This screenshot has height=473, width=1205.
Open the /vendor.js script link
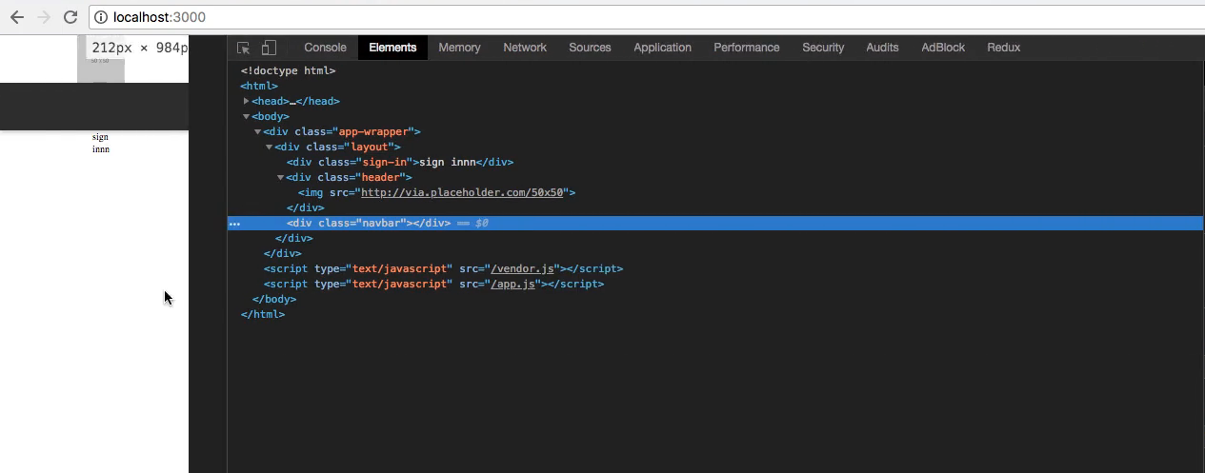click(522, 268)
